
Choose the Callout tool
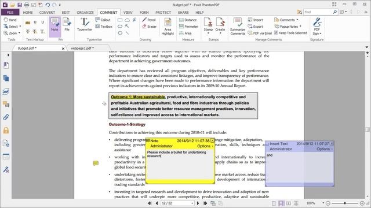103,20
